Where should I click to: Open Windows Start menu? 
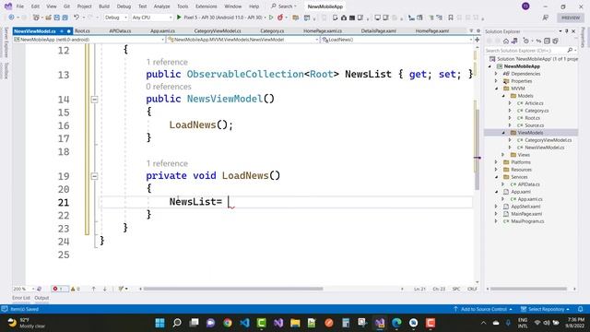[x=159, y=323]
